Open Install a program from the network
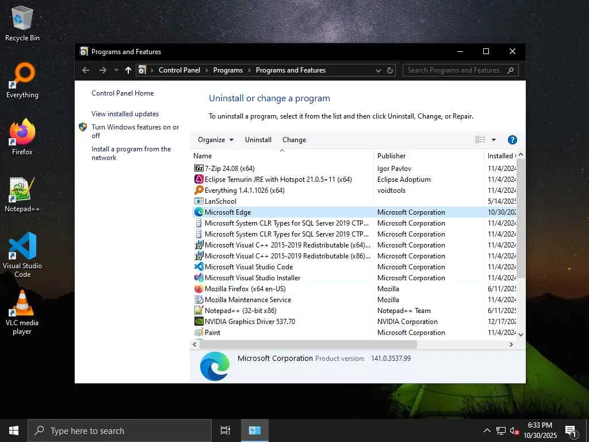The image size is (589, 442). 131,153
